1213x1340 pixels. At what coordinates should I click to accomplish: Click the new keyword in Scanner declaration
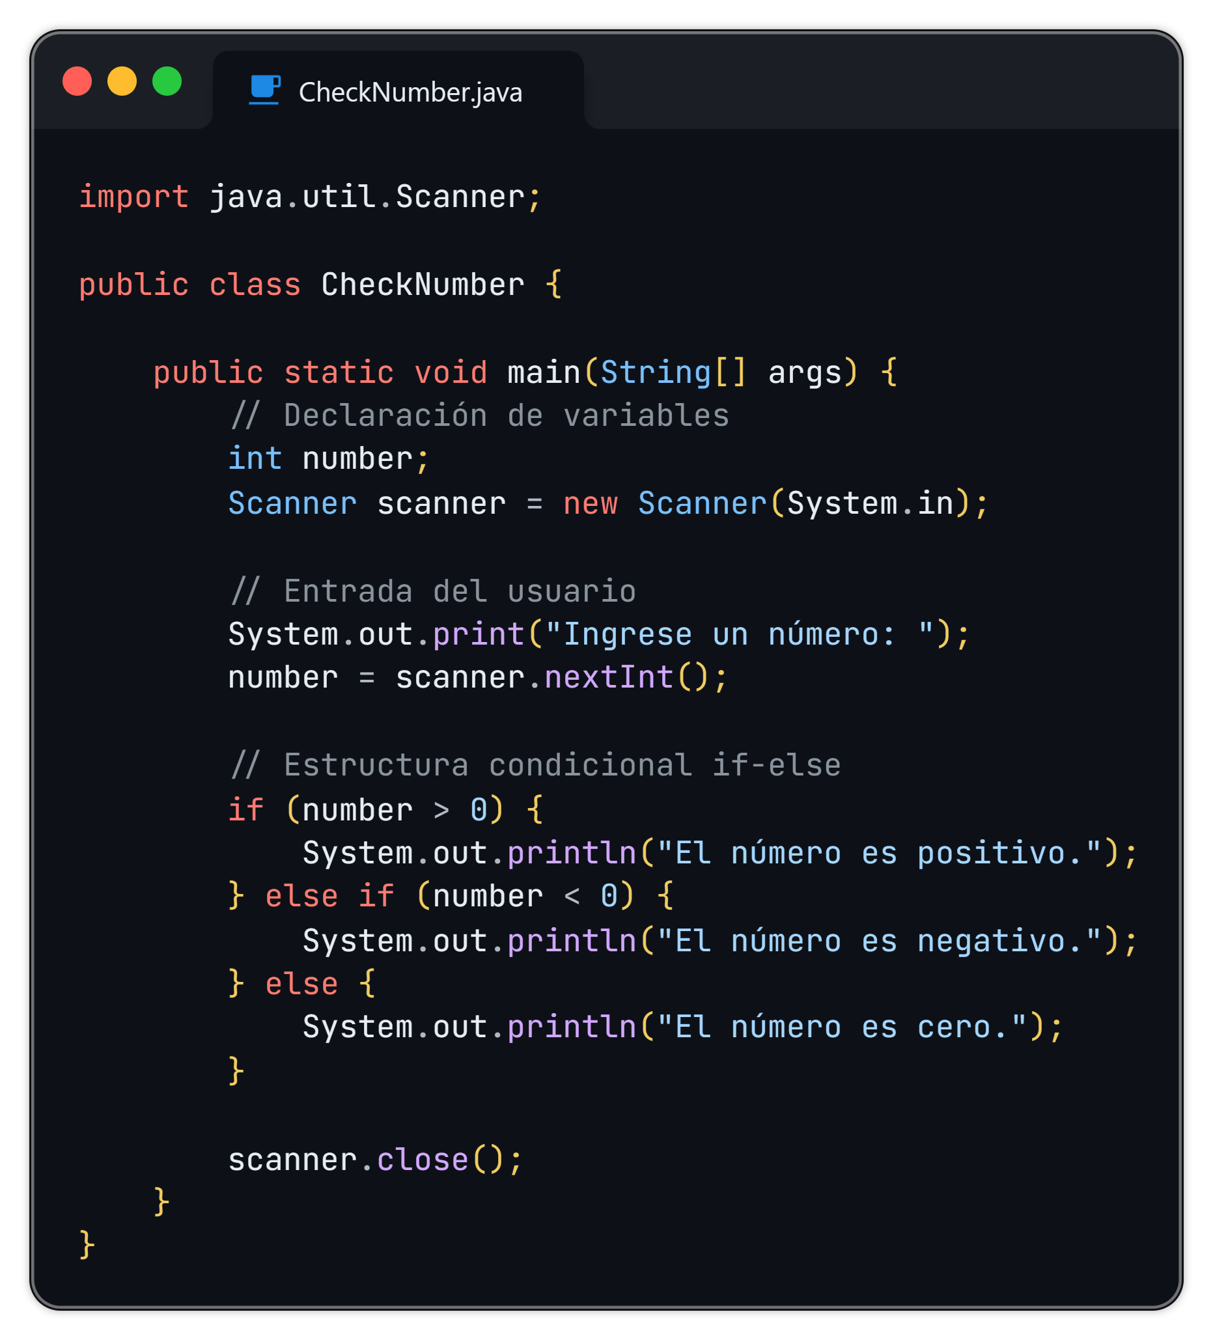click(590, 504)
